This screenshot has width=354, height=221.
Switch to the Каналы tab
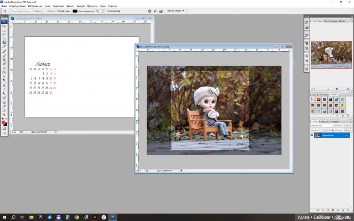click(x=324, y=122)
